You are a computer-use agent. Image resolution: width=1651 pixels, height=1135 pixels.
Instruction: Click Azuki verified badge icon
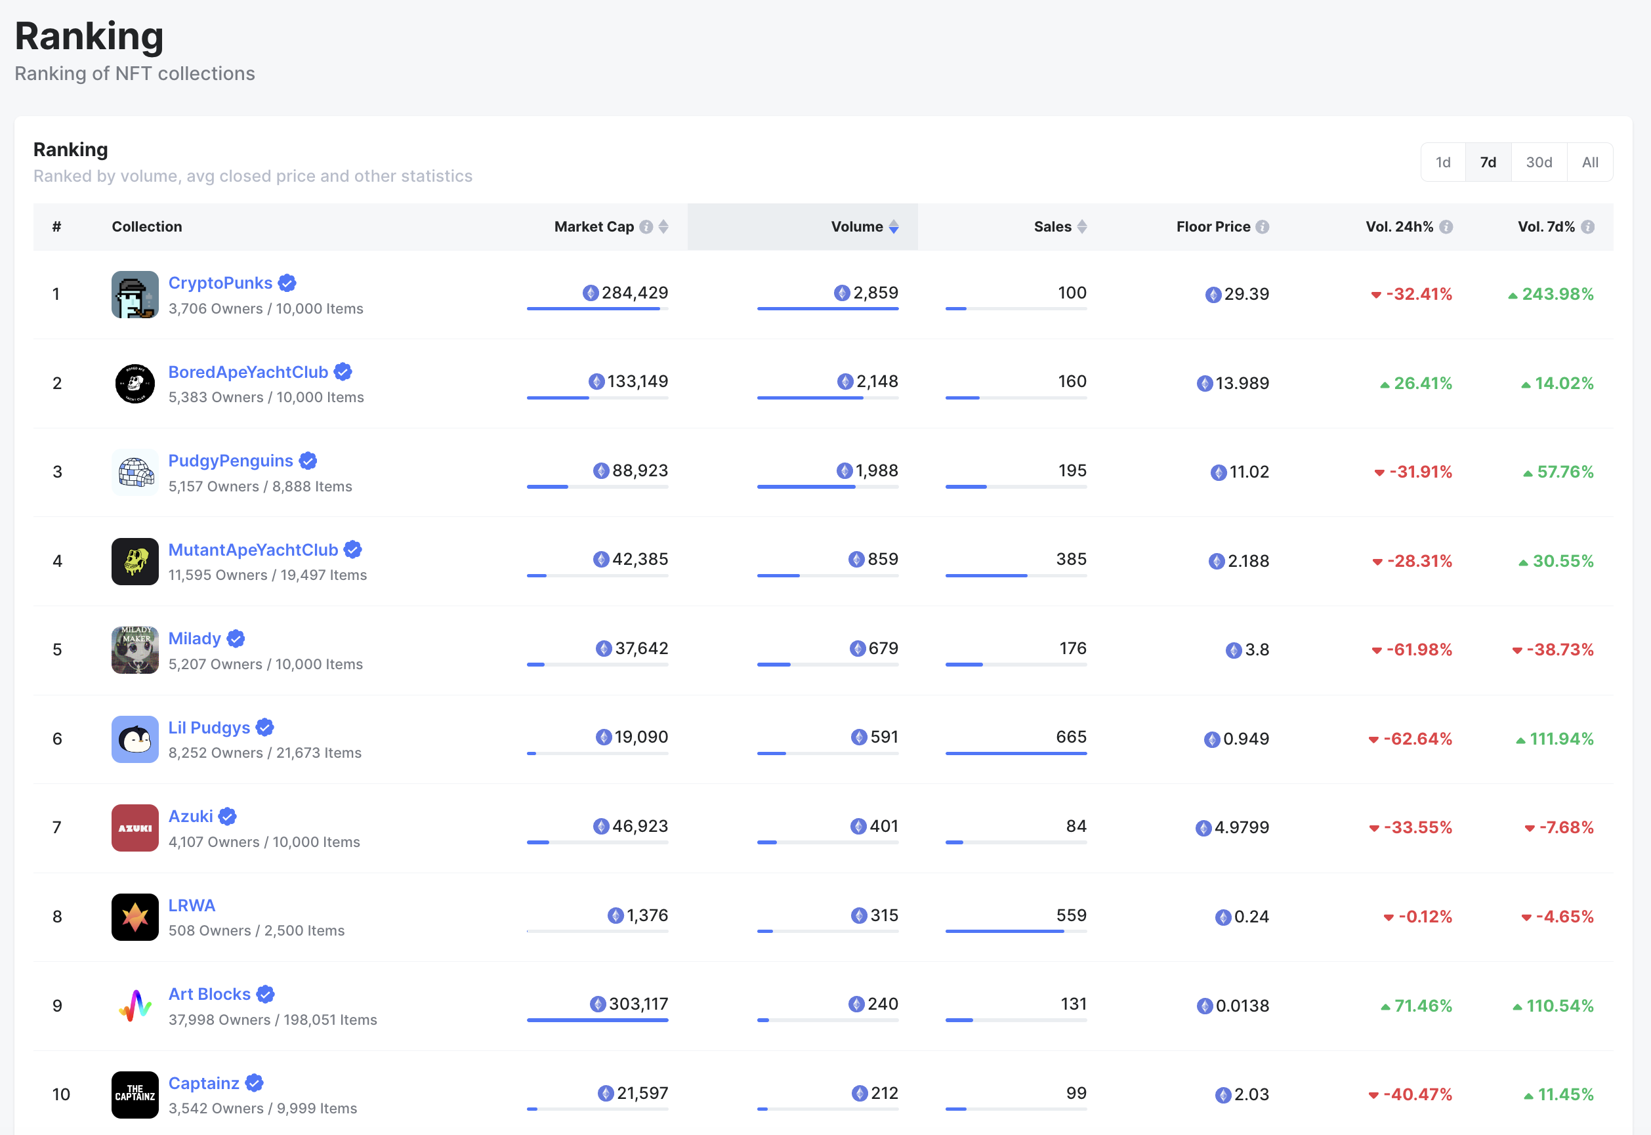[228, 816]
